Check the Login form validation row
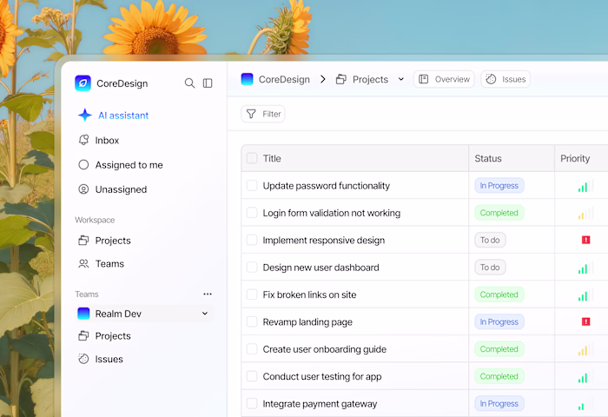 [x=252, y=213]
